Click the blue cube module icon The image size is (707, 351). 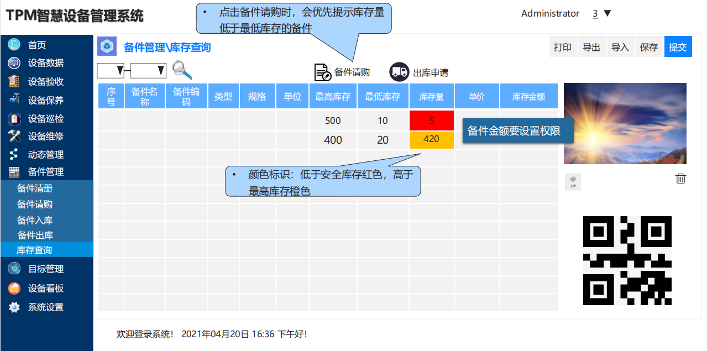[107, 46]
